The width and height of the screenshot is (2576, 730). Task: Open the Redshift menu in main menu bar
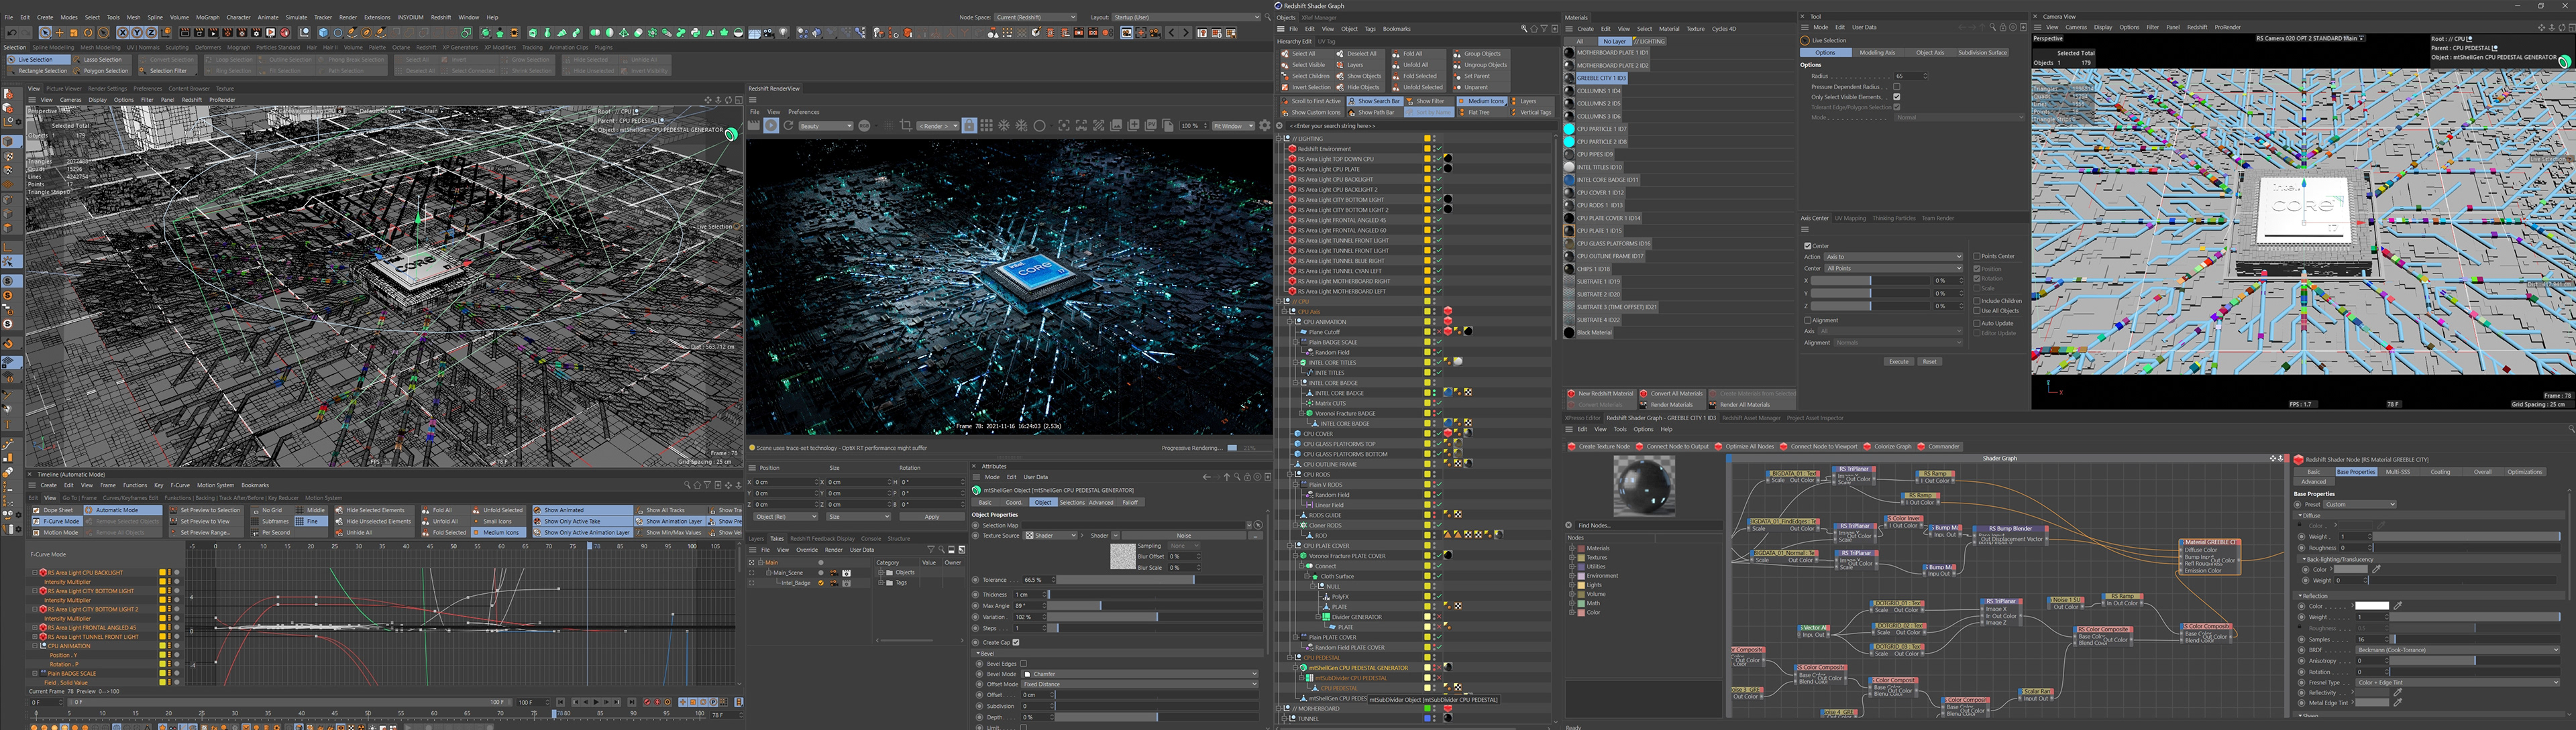[441, 17]
